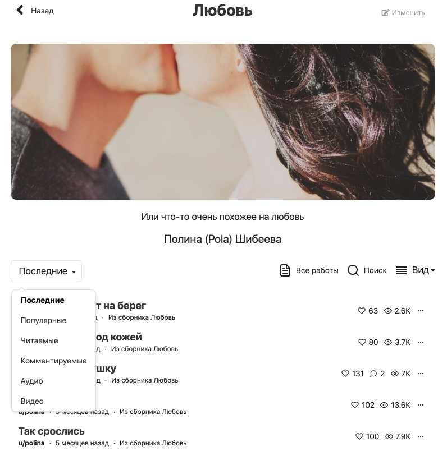Screen dimensions: 447x451
Task: Go back using the arrow icon
Action: point(20,10)
